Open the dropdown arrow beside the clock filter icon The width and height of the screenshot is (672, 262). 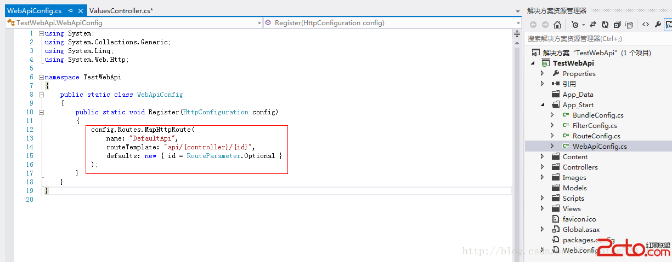point(584,25)
